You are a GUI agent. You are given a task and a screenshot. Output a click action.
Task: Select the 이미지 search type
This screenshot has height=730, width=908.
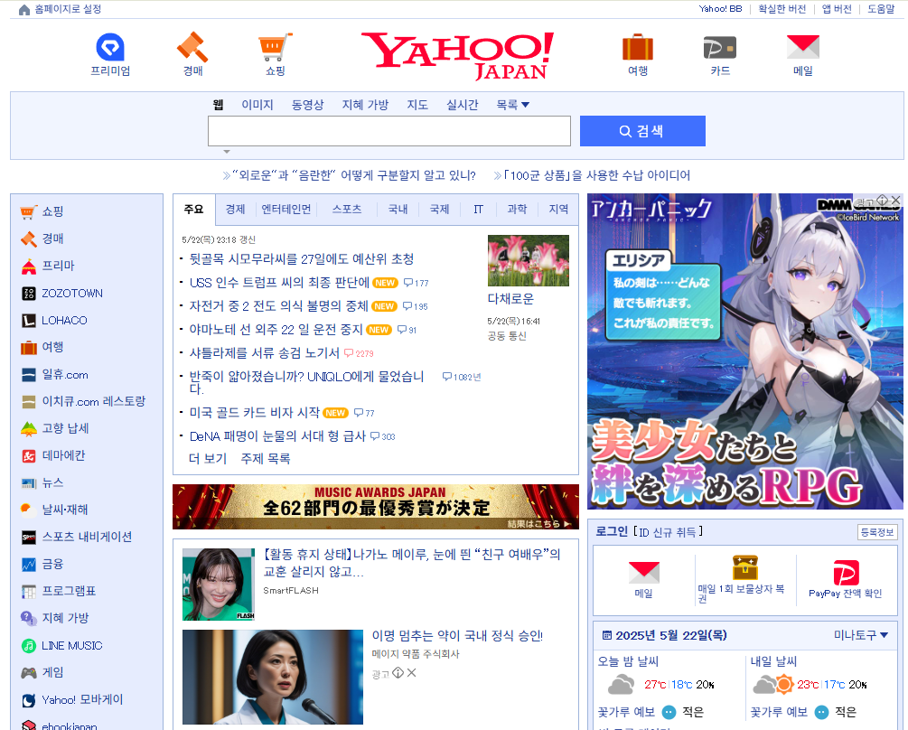257,105
